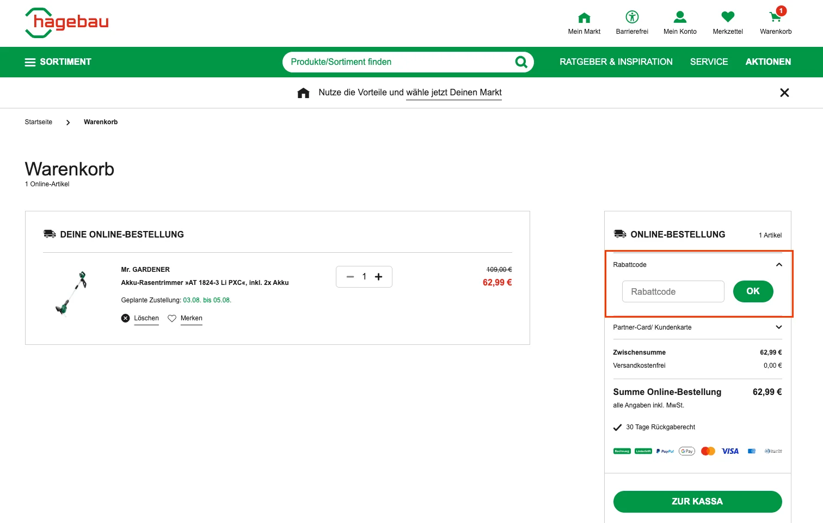Open Service menu
This screenshot has width=823, height=523.
click(709, 62)
